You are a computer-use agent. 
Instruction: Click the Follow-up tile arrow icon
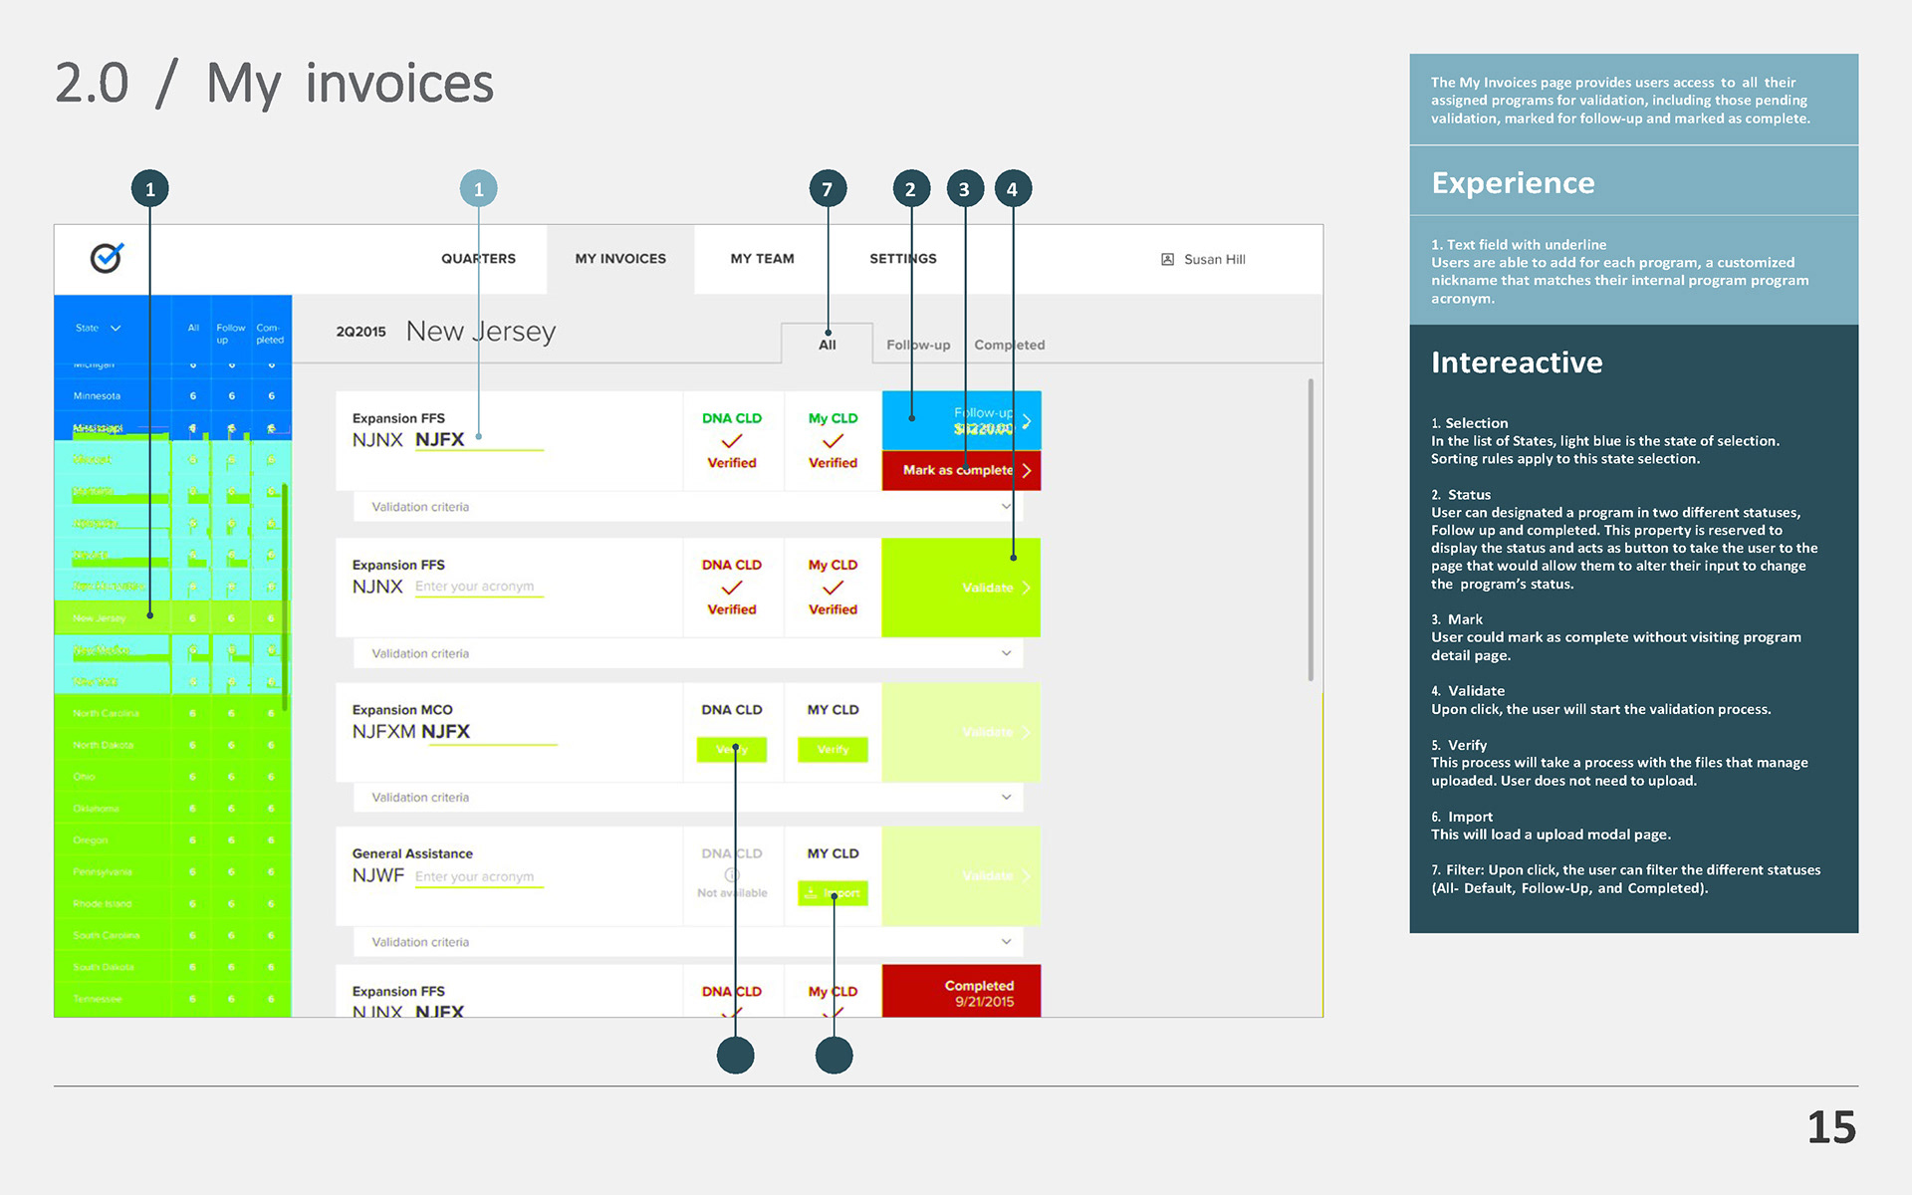point(1027,420)
